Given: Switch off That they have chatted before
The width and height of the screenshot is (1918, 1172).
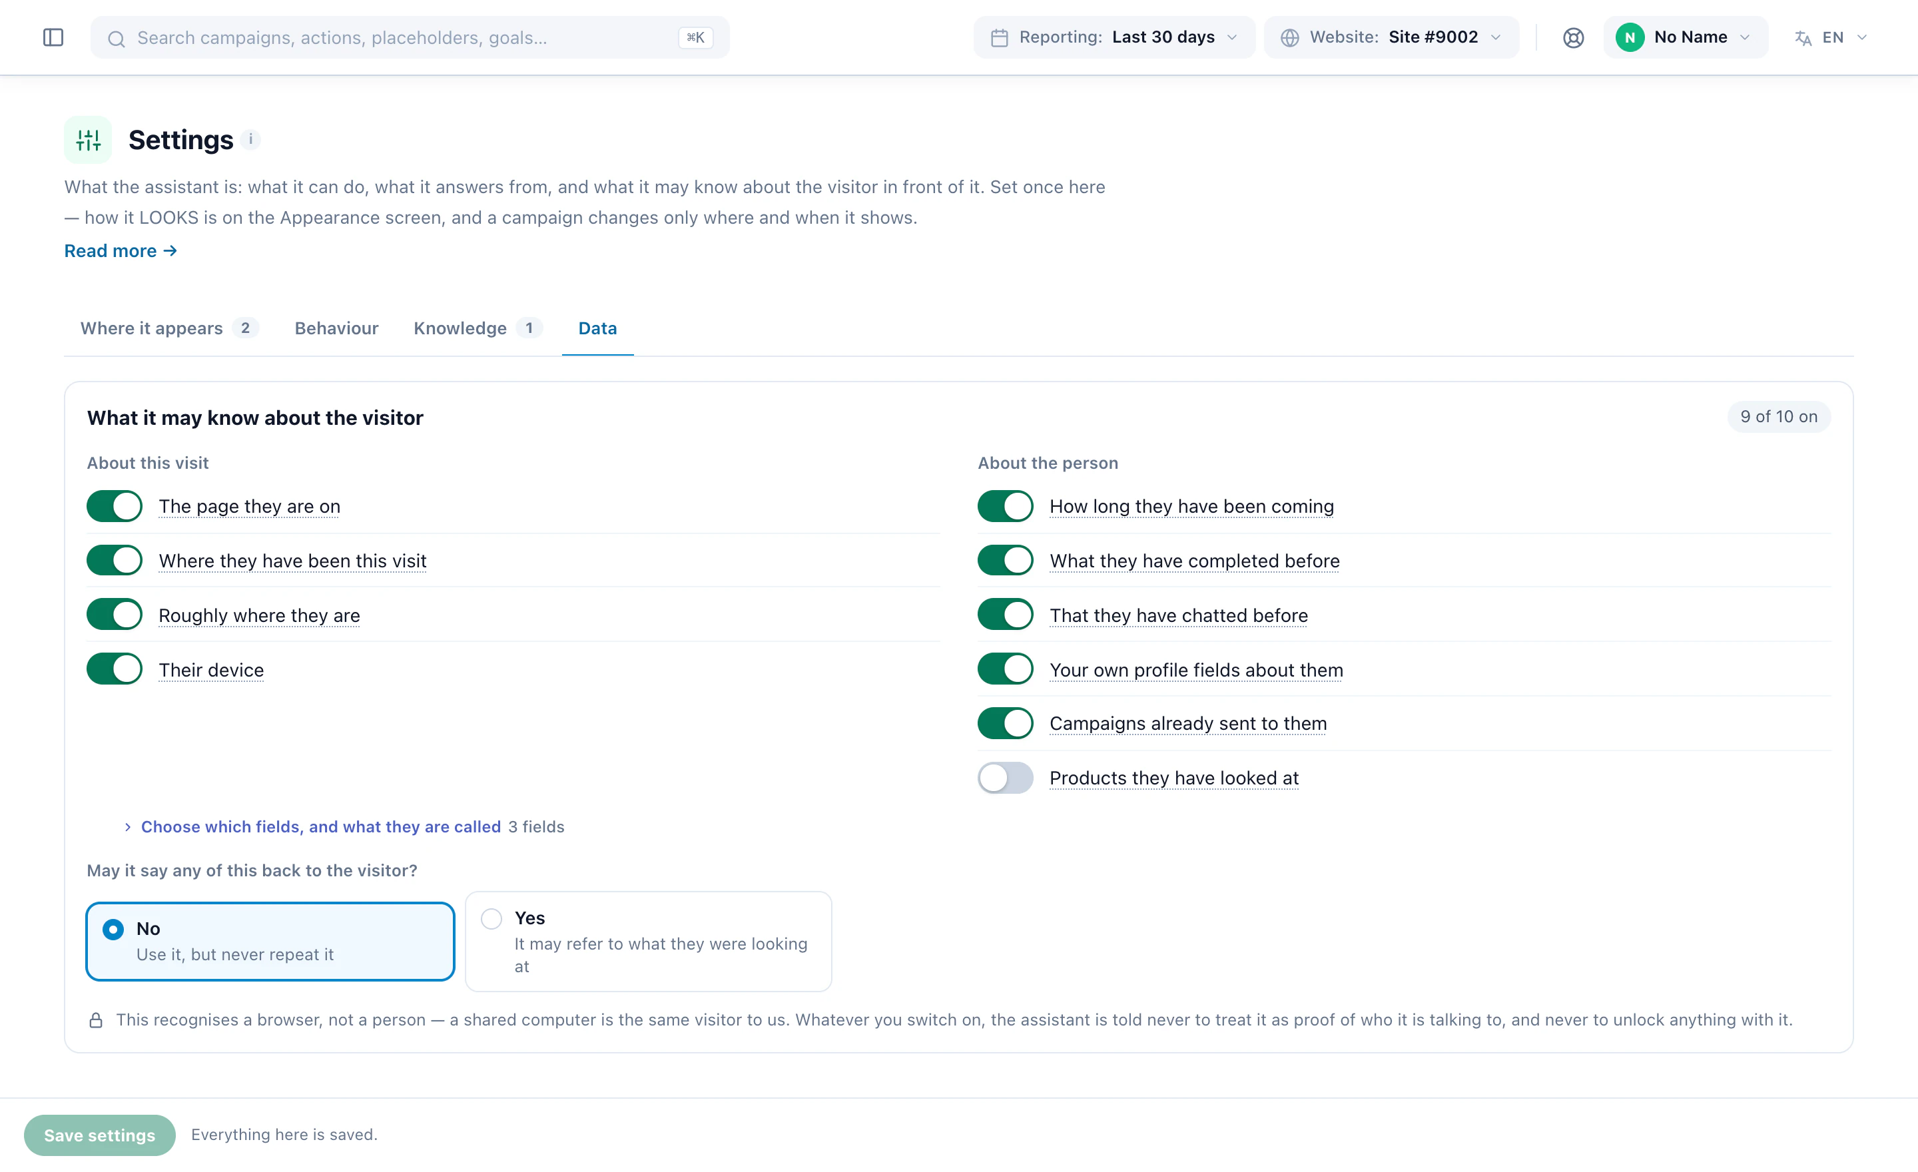Looking at the screenshot, I should click(x=1006, y=615).
